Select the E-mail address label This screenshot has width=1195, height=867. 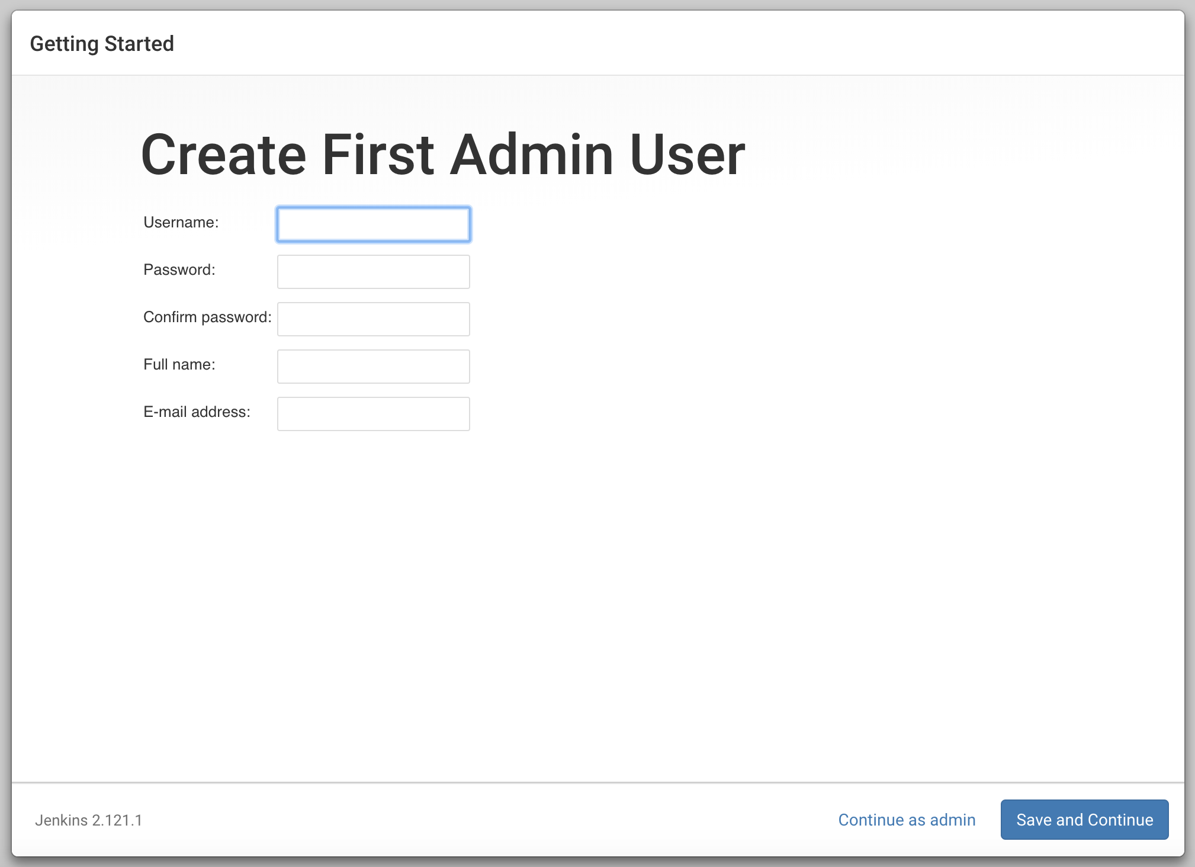(x=196, y=412)
